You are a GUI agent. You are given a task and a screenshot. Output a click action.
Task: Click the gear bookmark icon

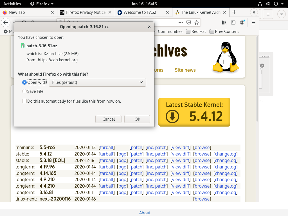tap(6, 31)
